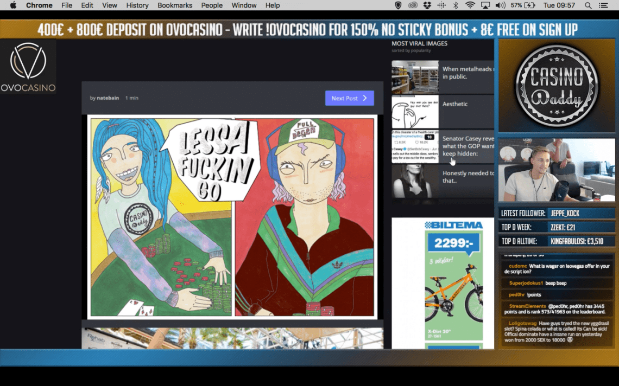The height and width of the screenshot is (386, 619).
Task: Open the AirPlay display menu
Action: click(x=485, y=5)
